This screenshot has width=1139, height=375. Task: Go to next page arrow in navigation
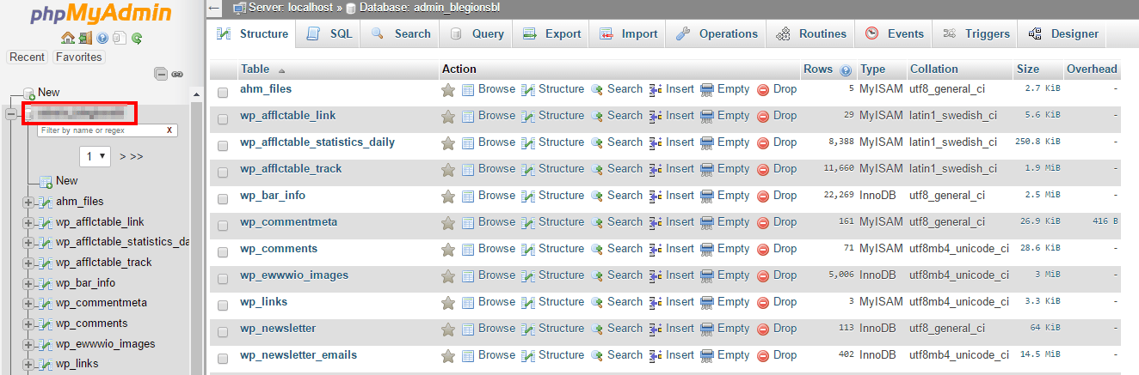(123, 157)
